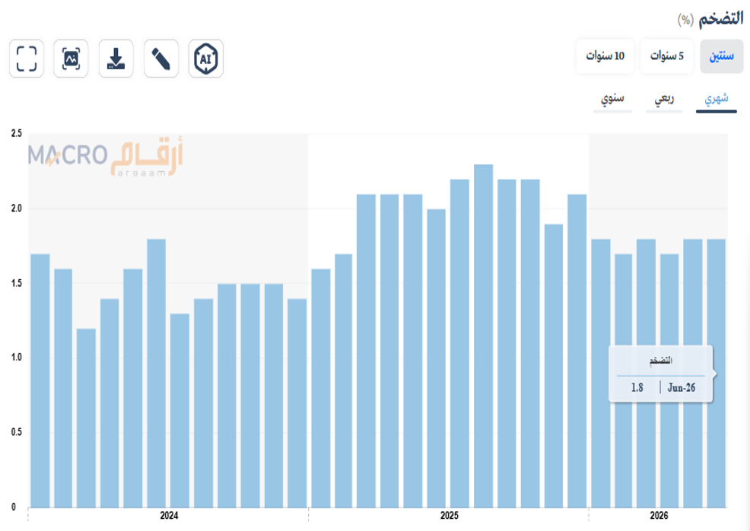750x531 pixels.
Task: Click the 2025 x-axis label
Action: 449,516
